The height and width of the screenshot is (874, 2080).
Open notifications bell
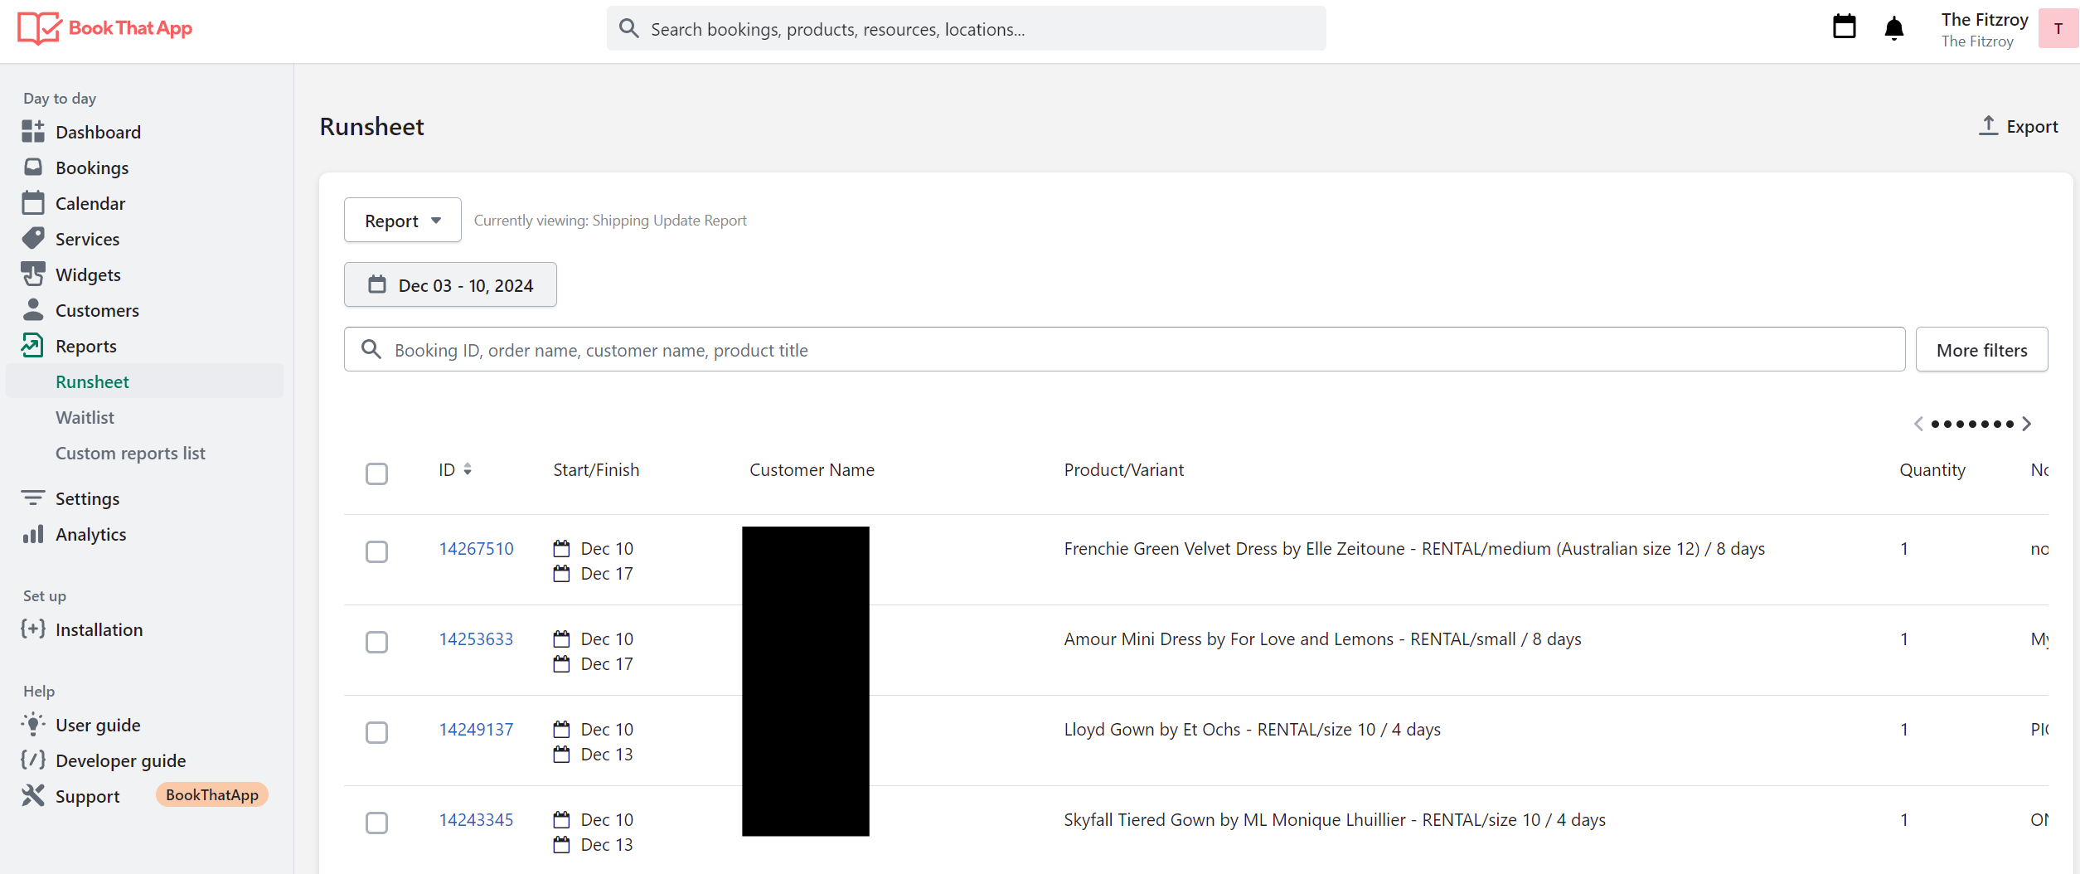pos(1893,28)
